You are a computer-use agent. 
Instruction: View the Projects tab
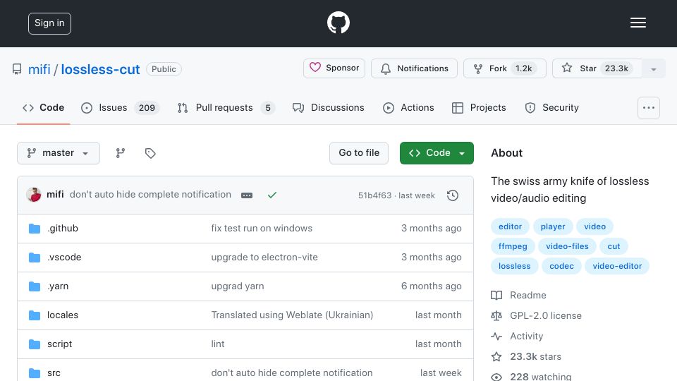(479, 107)
